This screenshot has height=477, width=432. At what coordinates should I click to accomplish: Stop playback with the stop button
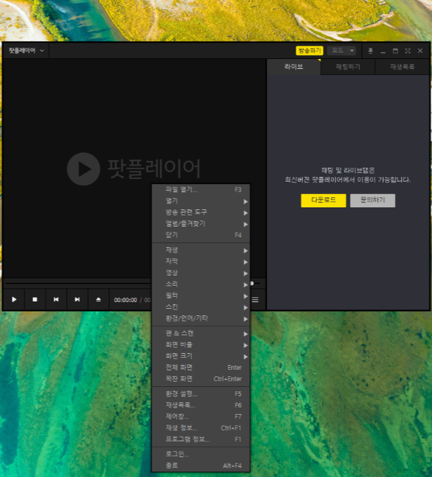35,299
